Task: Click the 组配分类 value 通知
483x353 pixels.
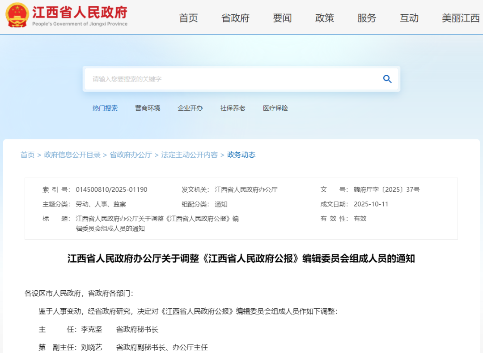Action: (x=221, y=204)
